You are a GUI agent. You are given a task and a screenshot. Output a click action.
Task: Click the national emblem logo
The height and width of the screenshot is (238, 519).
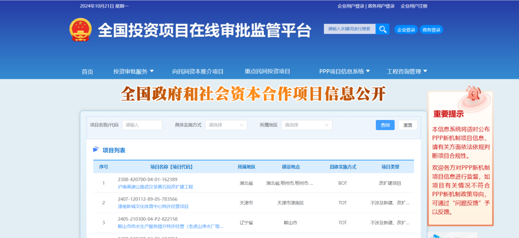80,30
